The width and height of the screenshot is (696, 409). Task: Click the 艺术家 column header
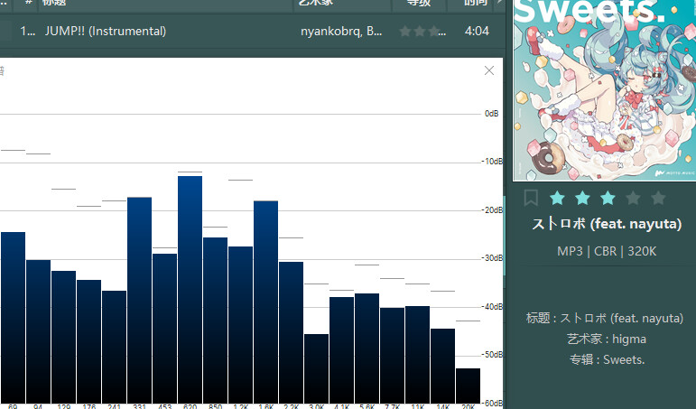click(x=341, y=4)
